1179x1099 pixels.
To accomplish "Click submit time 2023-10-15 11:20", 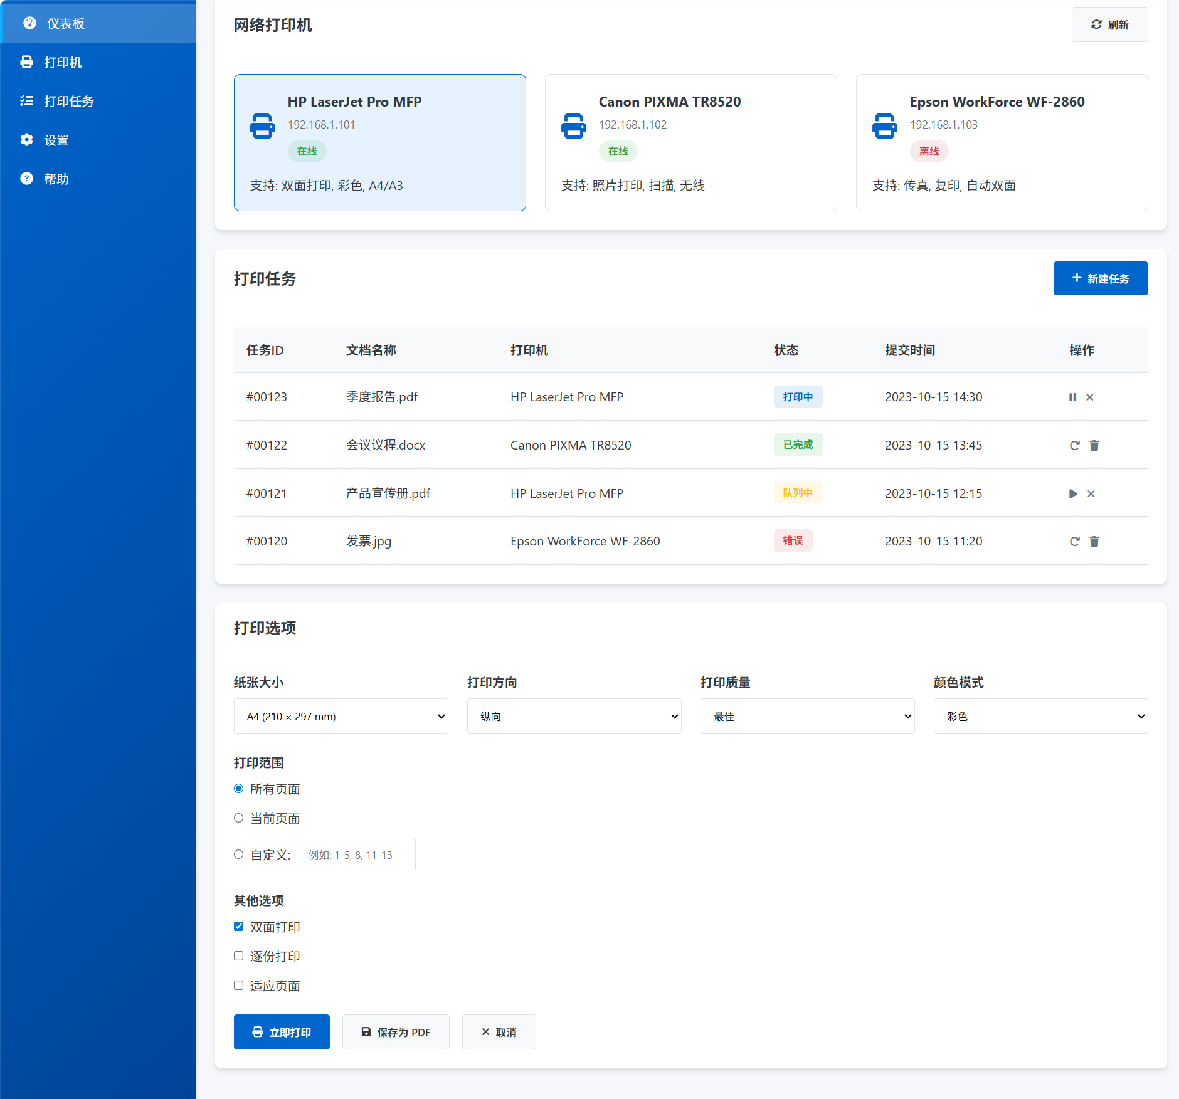I will click(x=934, y=541).
